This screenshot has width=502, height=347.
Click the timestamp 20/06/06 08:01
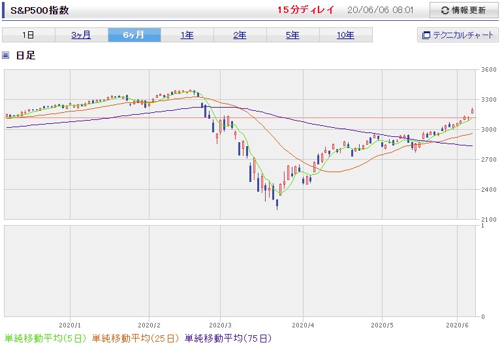pyautogui.click(x=381, y=10)
